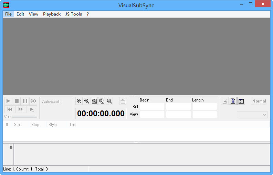Image resolution: width=273 pixels, height=175 pixels.
Task: Click 'Line: 1, Column: 1 | Total: 0' status text
Action: click(25, 169)
